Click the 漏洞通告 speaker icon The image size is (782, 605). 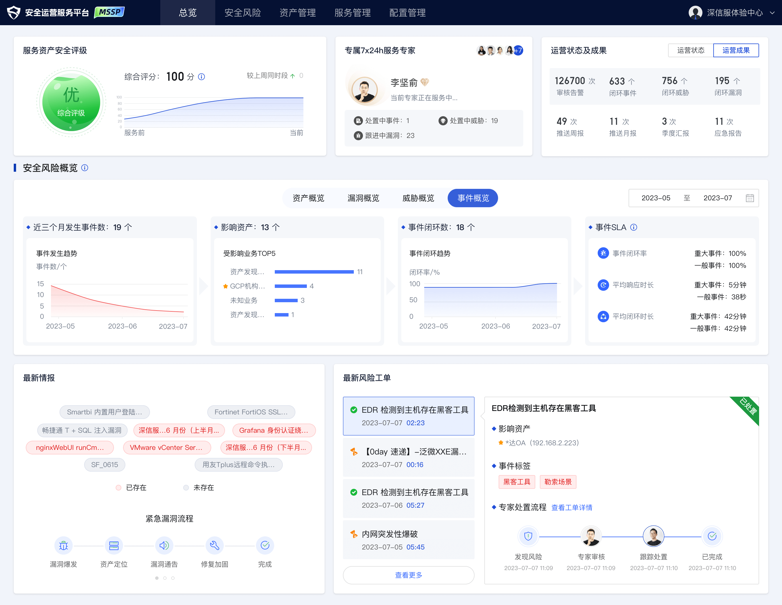[164, 545]
